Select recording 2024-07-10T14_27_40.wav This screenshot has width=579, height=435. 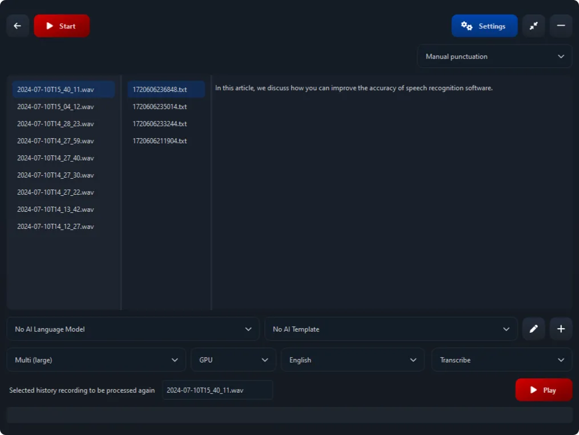63,158
